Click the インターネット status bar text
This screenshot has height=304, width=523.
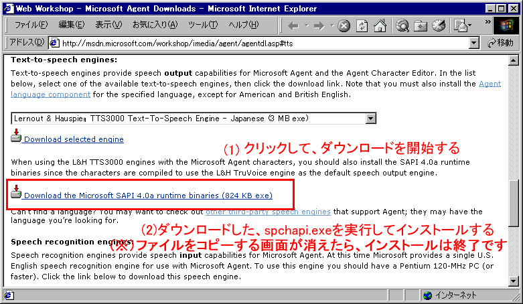pyautogui.click(x=456, y=295)
